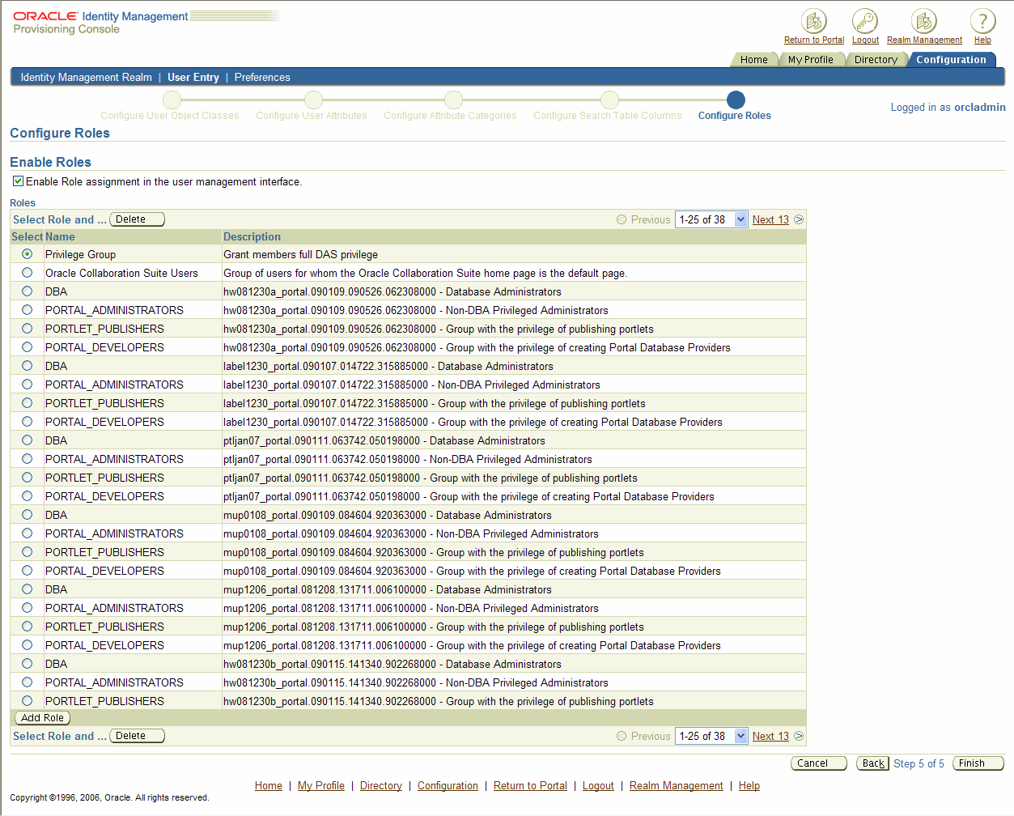This screenshot has height=816, width=1014.
Task: Click footer Realm Management link
Action: [x=677, y=785]
